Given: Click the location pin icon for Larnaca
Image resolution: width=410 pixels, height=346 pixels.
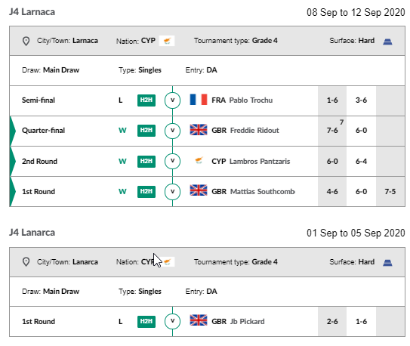Looking at the screenshot, I should click(26, 41).
